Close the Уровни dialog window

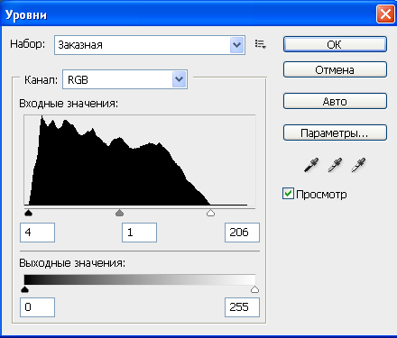point(385,14)
